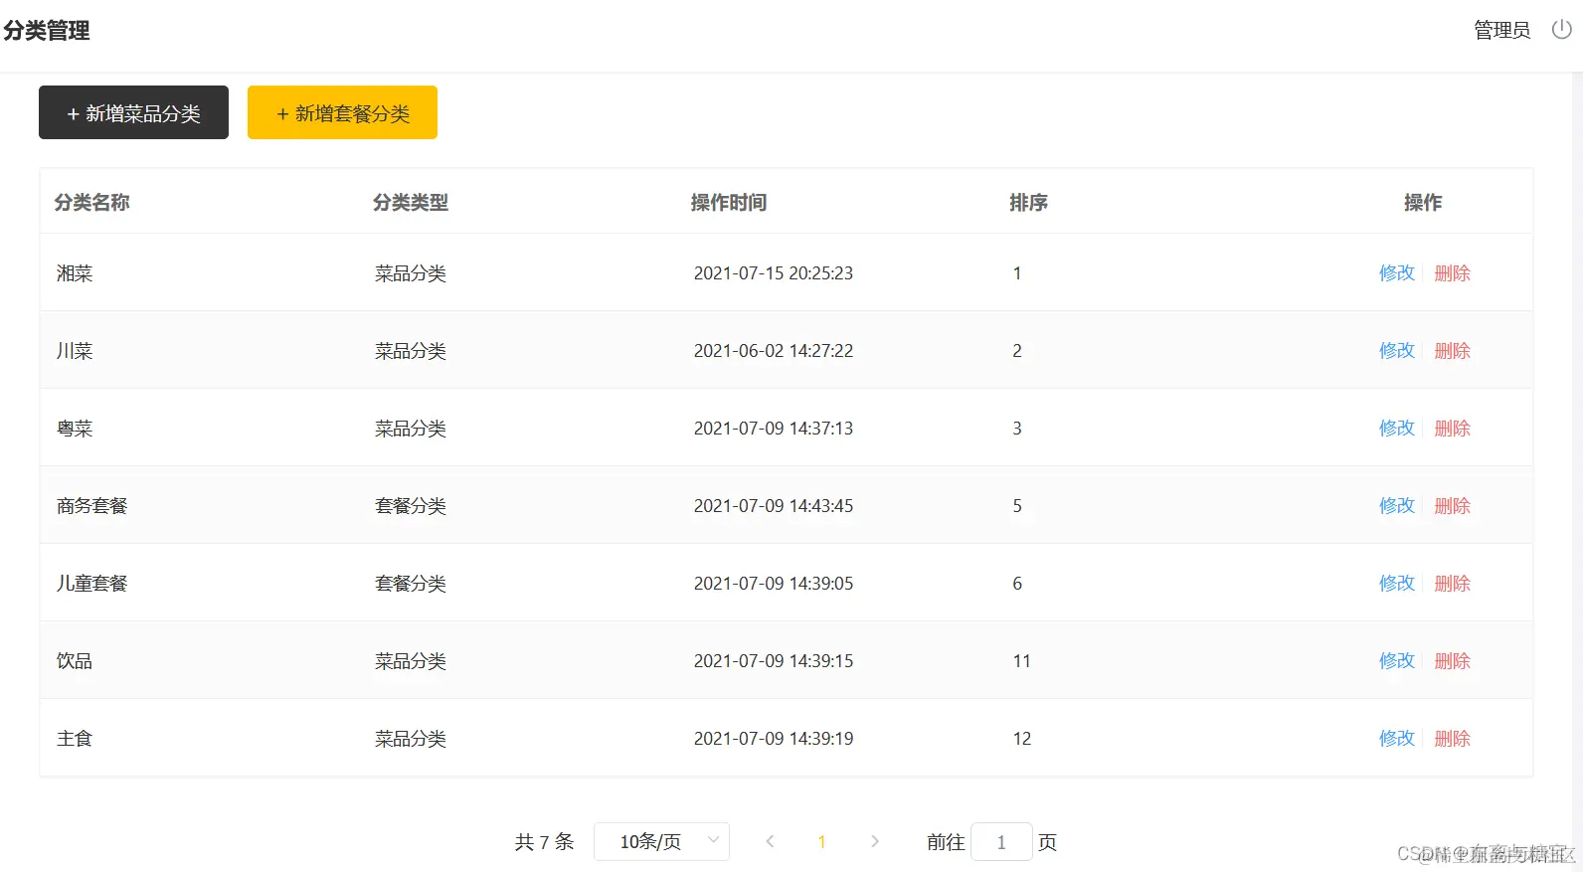
Task: Click 新增菜品分类 button
Action: coord(133,112)
